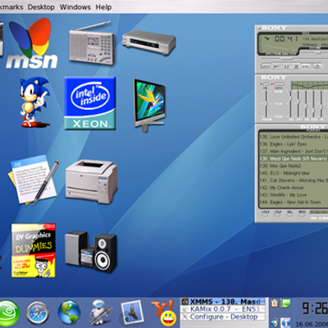Viewport: 328px width, 328px height.
Task: Open the Sonic the Hedgehog desktop icon
Action: pyautogui.click(x=34, y=102)
